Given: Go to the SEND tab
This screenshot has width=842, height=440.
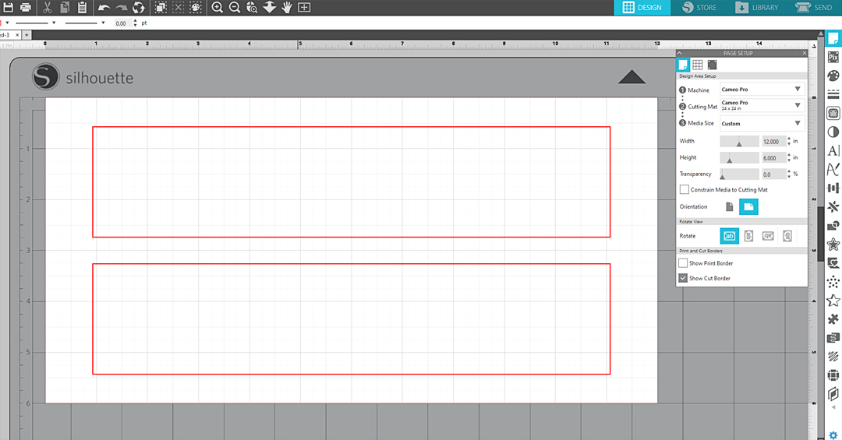Looking at the screenshot, I should (x=813, y=8).
